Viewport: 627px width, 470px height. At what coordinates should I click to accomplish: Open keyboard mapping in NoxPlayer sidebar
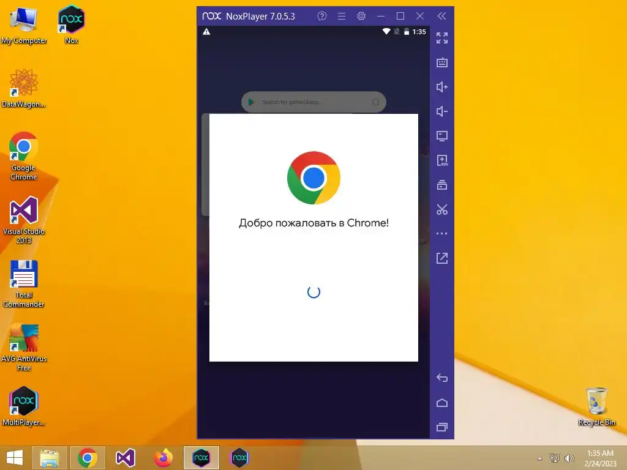pos(442,62)
